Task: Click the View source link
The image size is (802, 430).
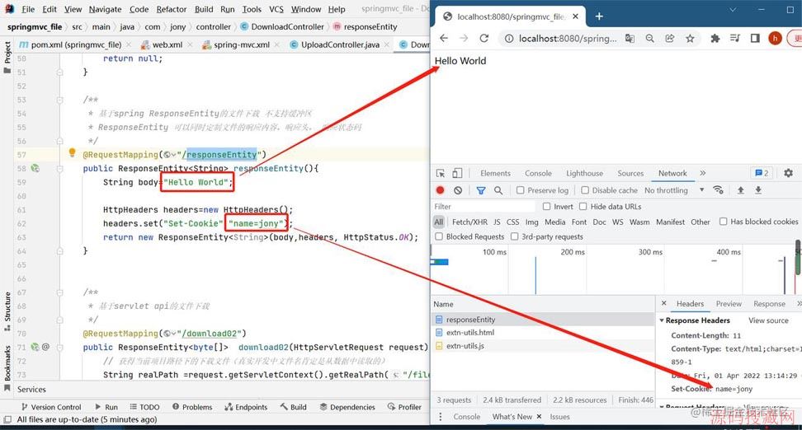Action: coord(768,320)
